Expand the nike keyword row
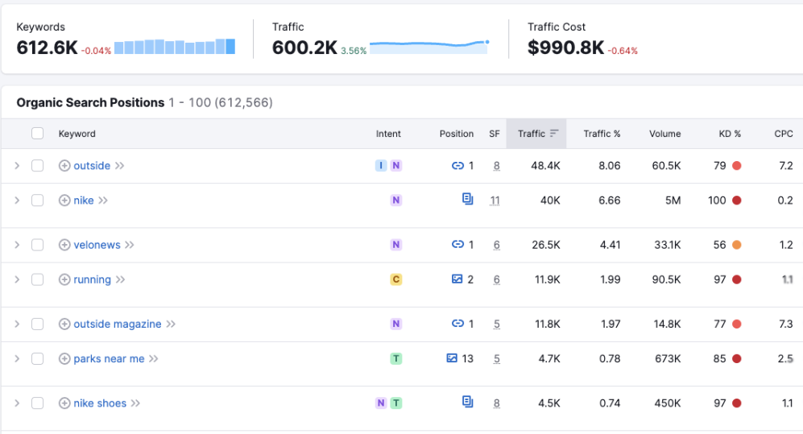Screen dimensions: 803x434 17,200
